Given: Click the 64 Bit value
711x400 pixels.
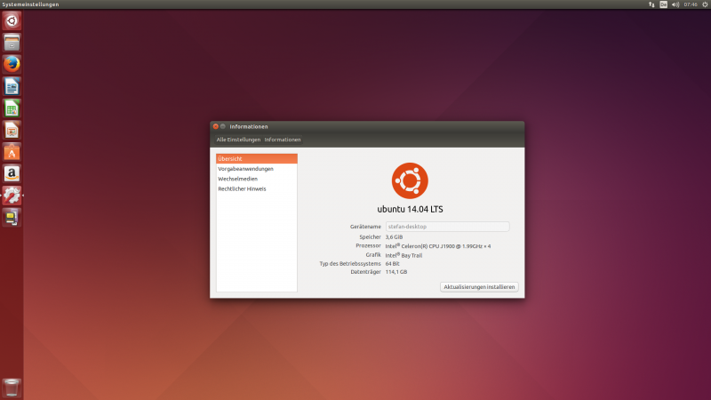Looking at the screenshot, I should click(392, 263).
